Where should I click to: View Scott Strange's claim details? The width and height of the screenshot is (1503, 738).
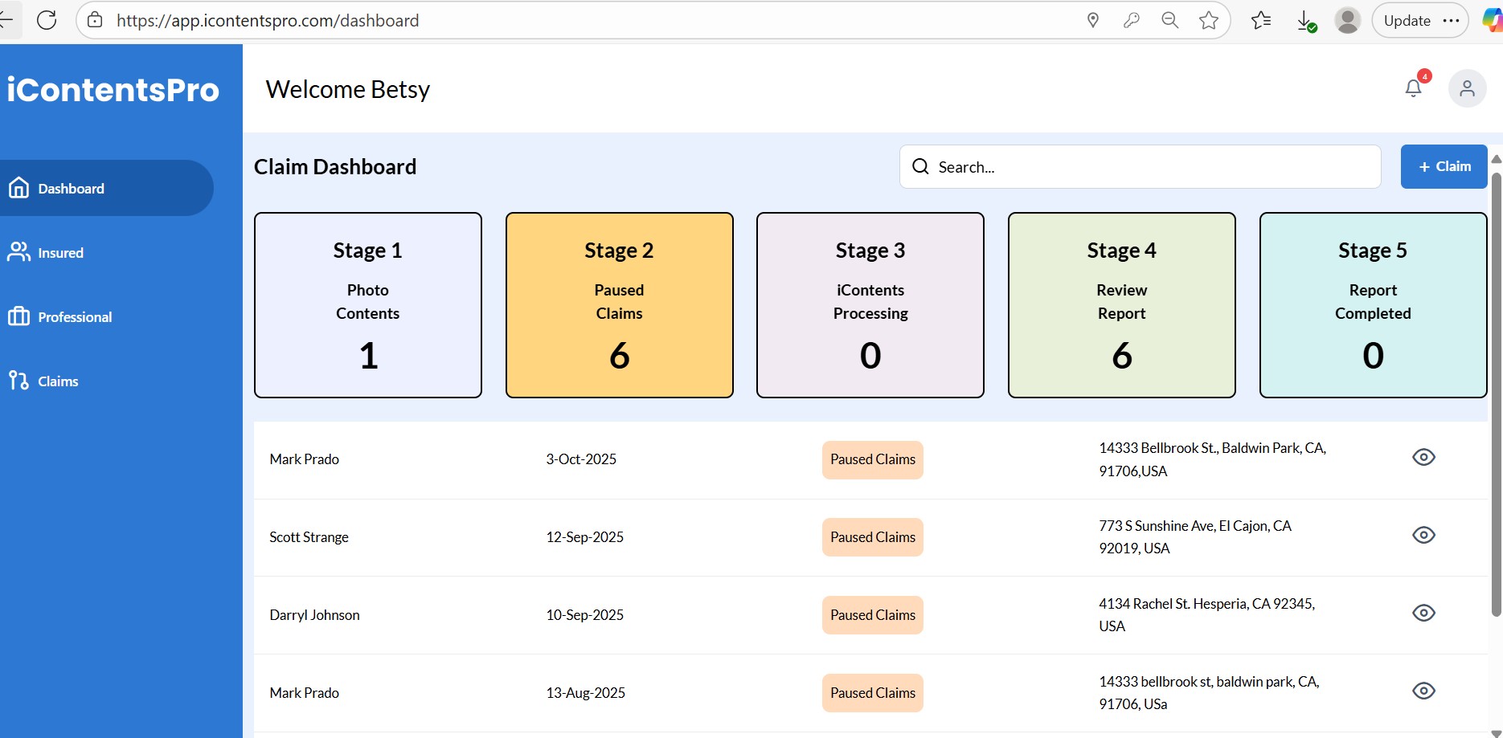tap(1423, 535)
